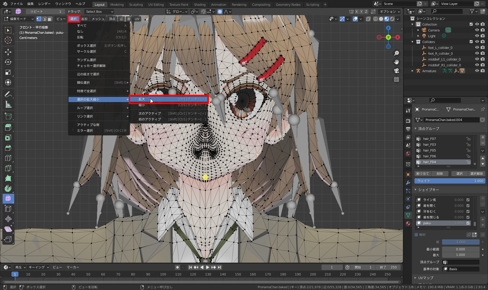Select the Measure tool
488x290 pixels.
[x=8, y=105]
